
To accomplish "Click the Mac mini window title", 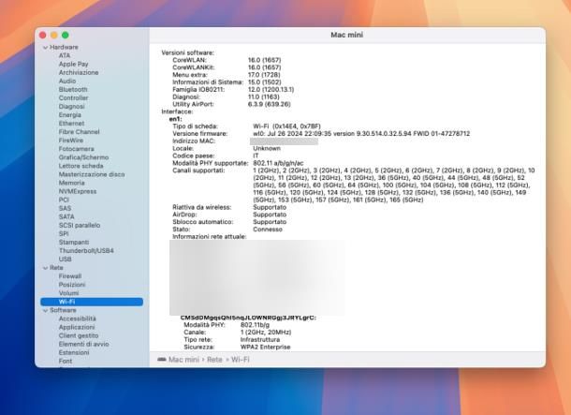I will [x=346, y=35].
